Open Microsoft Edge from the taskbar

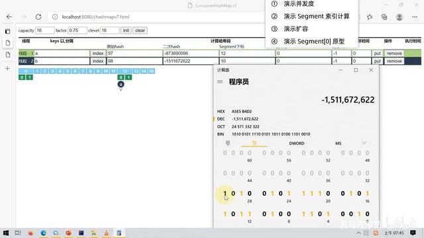(x=43, y=233)
